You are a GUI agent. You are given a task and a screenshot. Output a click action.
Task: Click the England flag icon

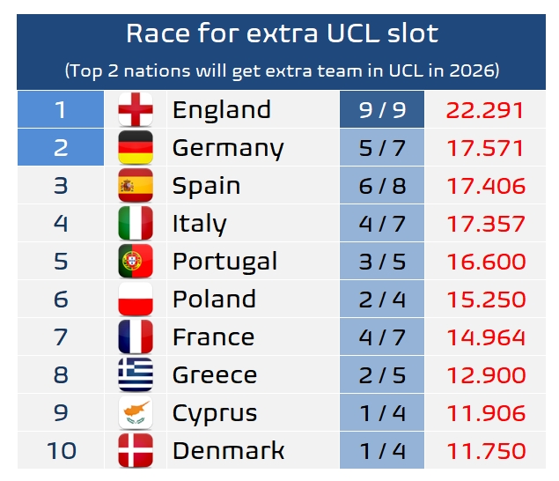(x=136, y=110)
